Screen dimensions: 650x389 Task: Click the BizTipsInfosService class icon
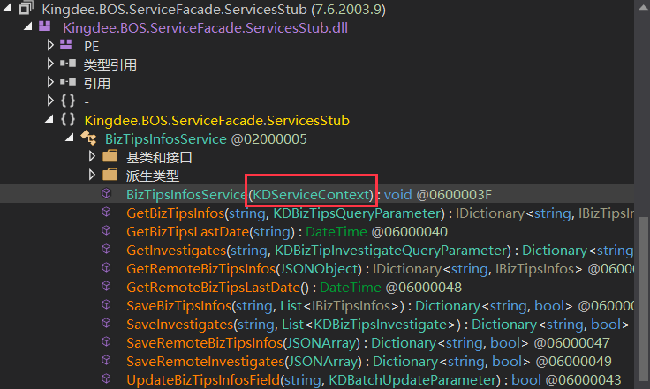tap(89, 138)
